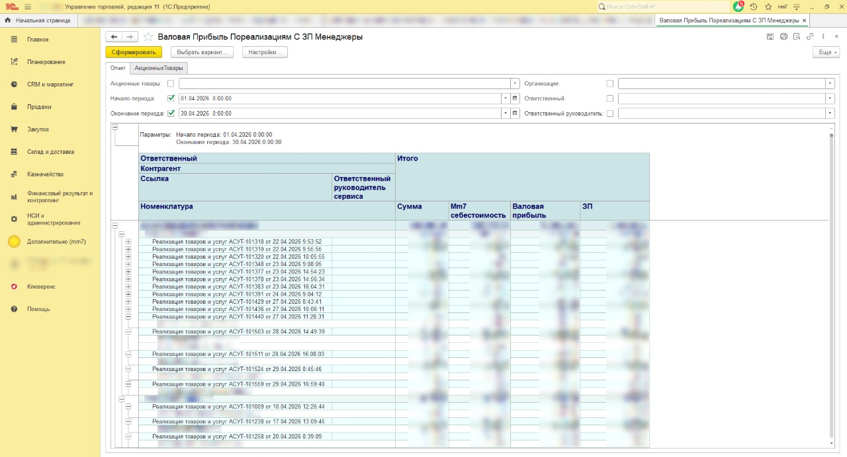The width and height of the screenshot is (847, 457).
Task: Open three-dot more actions menu
Action: 823,37
